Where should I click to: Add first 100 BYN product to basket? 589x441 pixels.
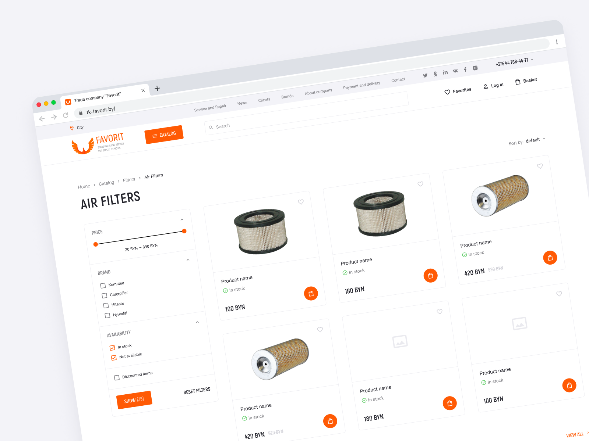tap(311, 293)
